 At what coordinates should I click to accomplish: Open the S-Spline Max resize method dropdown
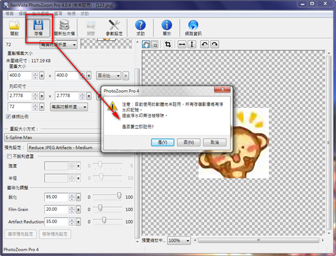[53, 137]
